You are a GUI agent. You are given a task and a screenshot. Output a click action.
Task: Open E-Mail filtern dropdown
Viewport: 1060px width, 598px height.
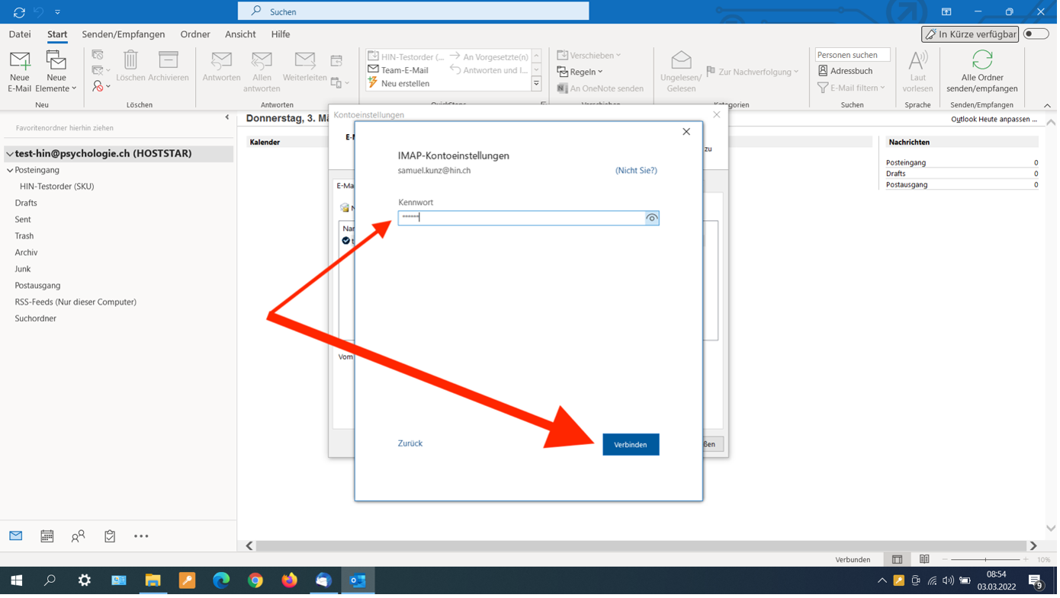tap(851, 88)
